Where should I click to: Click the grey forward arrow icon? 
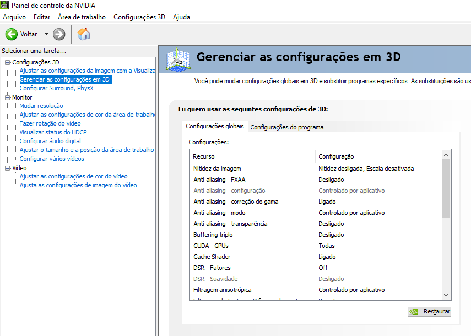coord(59,34)
